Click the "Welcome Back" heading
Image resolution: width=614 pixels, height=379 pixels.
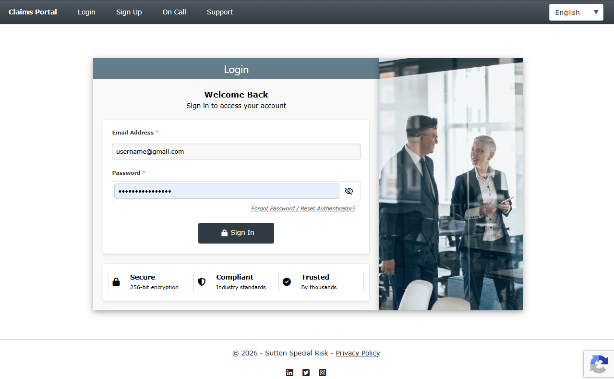click(x=236, y=95)
